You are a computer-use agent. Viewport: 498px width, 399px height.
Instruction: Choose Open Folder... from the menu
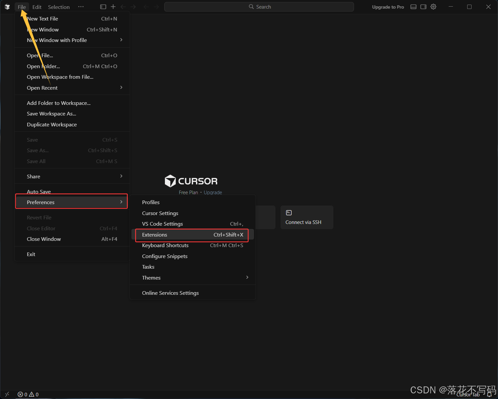coord(72,66)
